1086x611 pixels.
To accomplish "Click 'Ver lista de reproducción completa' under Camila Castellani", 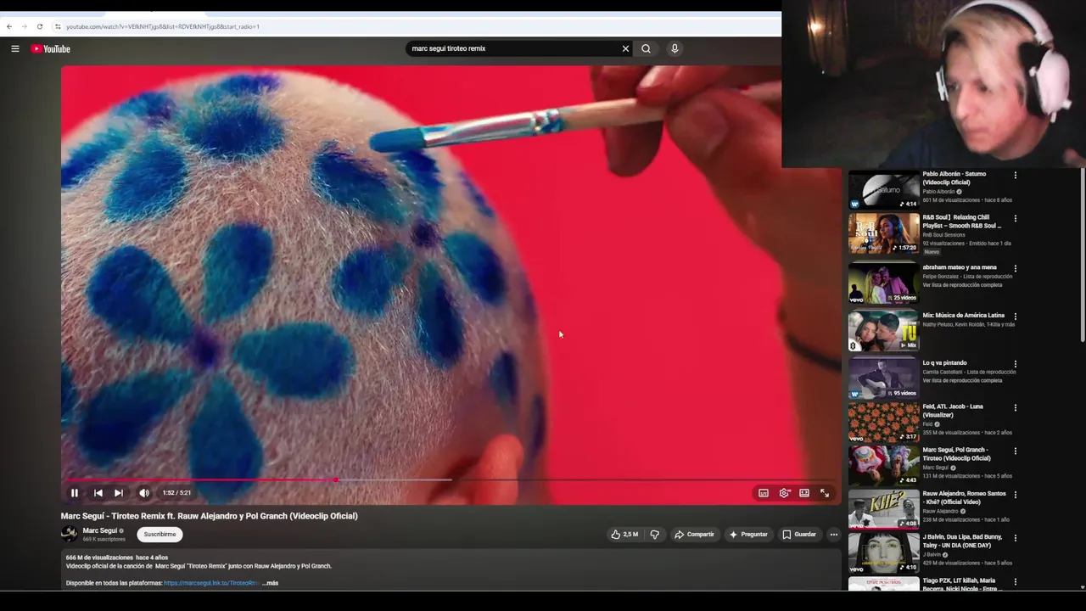I will tap(962, 380).
